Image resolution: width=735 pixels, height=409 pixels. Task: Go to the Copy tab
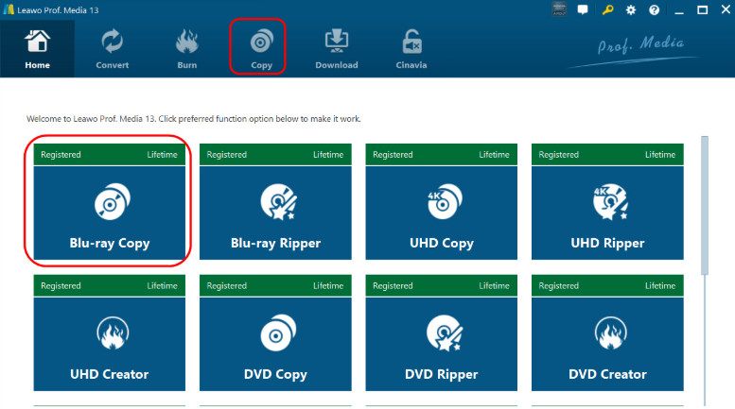click(261, 49)
